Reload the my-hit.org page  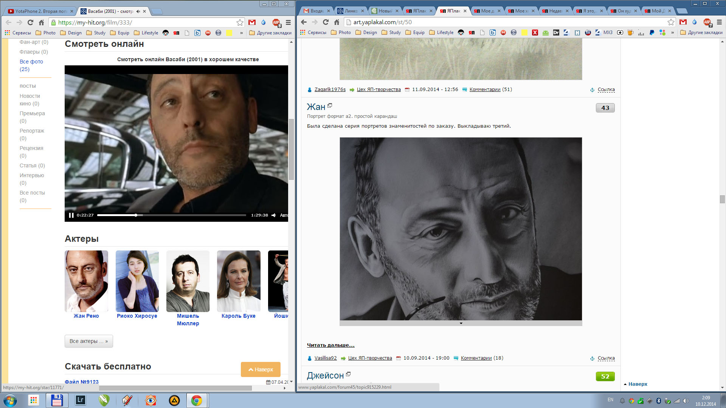pos(31,23)
